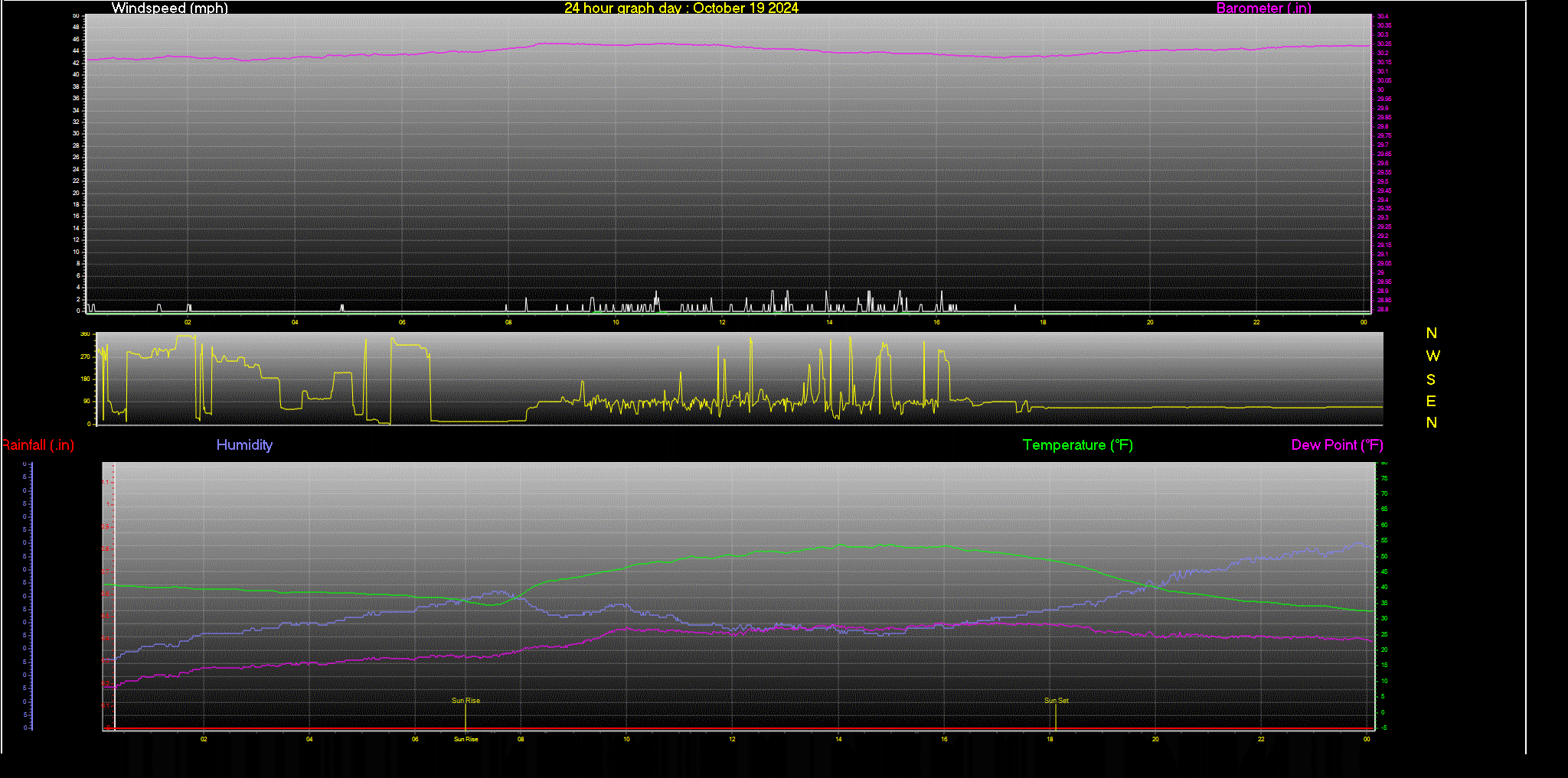Viewport: 1568px width, 778px height.
Task: Click the "Windspeed (mph)" graph title
Action: coord(169,8)
